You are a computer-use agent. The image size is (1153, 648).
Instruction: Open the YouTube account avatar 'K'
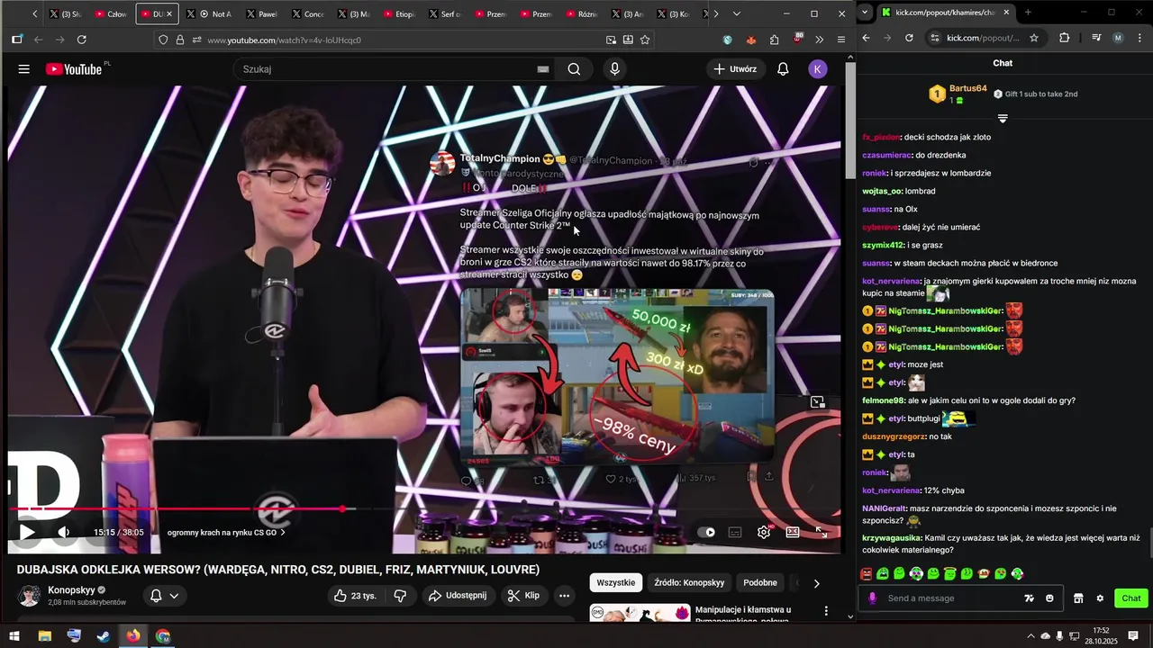point(818,69)
